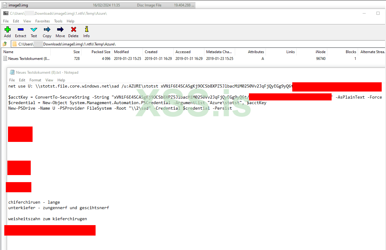Open the 7-Zip File menu
Image resolution: width=386 pixels, height=250 pixels.
click(x=6, y=21)
